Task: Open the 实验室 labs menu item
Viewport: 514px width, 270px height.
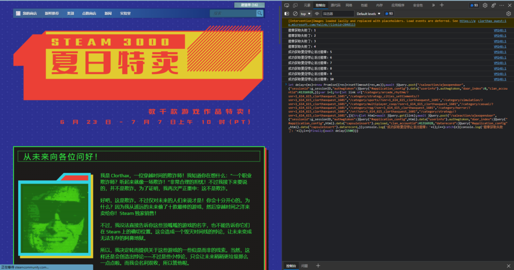Action: pyautogui.click(x=125, y=14)
